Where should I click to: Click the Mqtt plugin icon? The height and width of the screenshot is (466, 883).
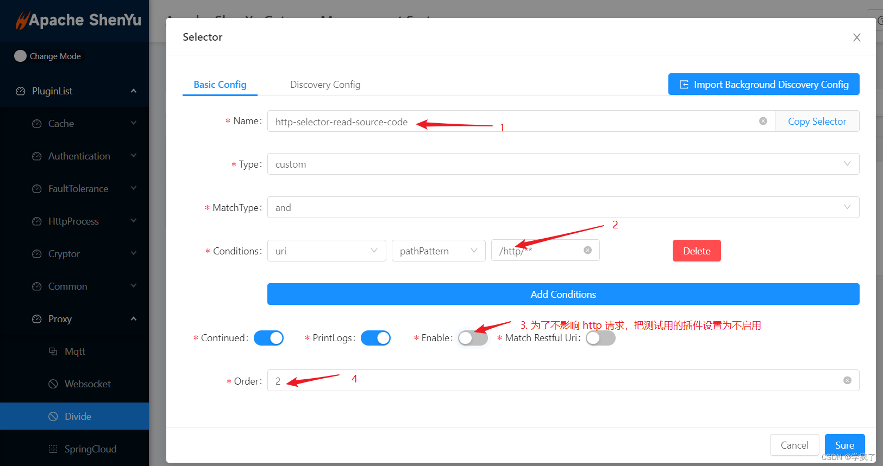click(53, 352)
